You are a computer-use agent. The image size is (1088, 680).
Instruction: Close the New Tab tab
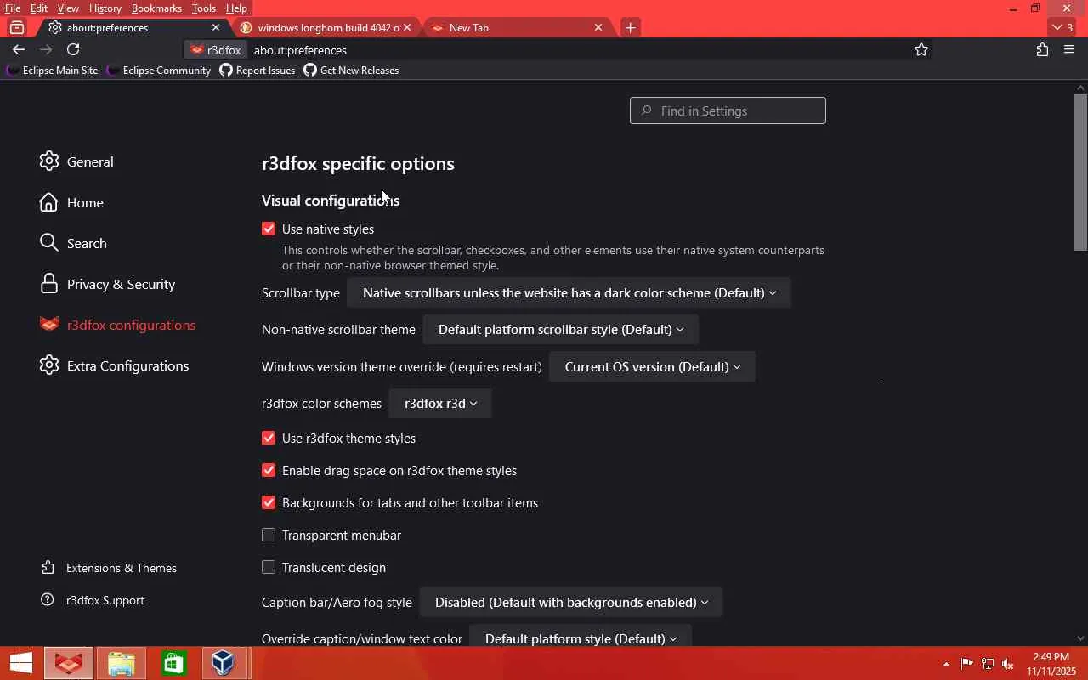pos(598,28)
